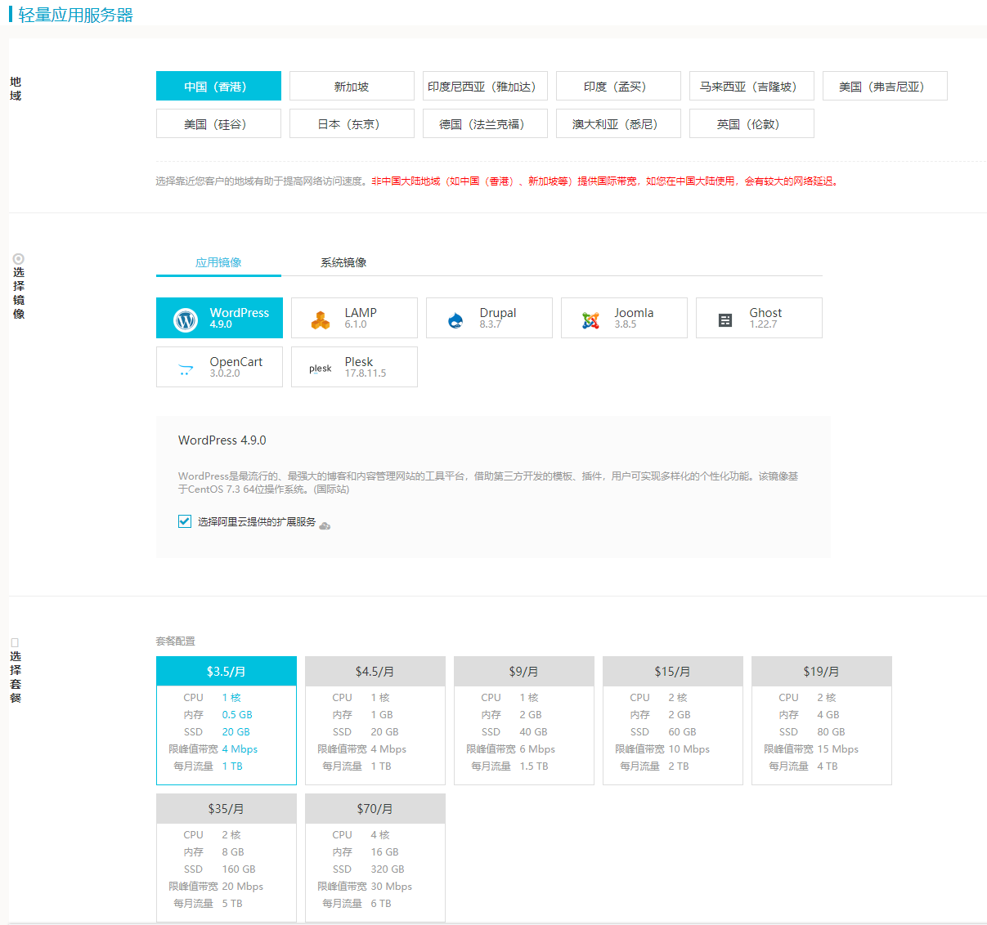Choose the LAMP 6.1.0 image
The width and height of the screenshot is (987, 925).
[x=354, y=318]
